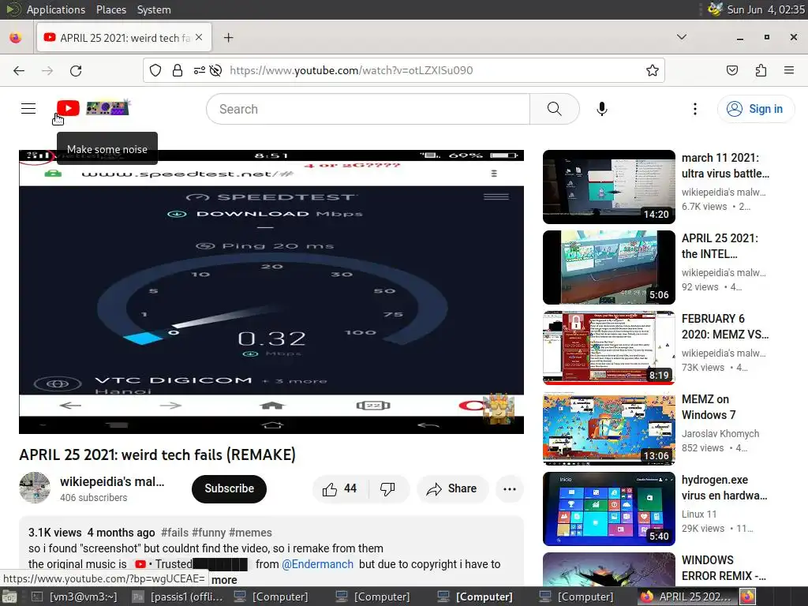Image resolution: width=808 pixels, height=606 pixels.
Task: Close the APRIL 25 2021 tab
Action: coord(199,38)
